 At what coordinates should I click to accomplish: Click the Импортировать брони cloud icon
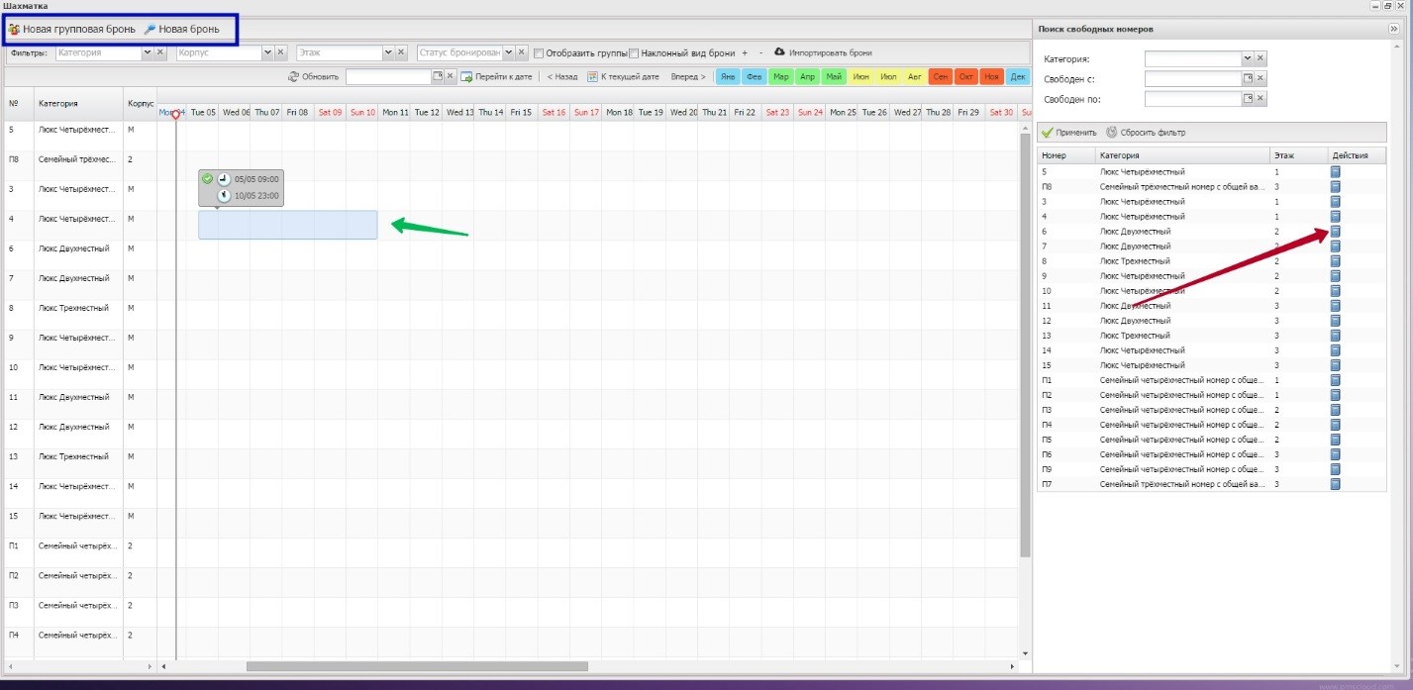point(779,52)
